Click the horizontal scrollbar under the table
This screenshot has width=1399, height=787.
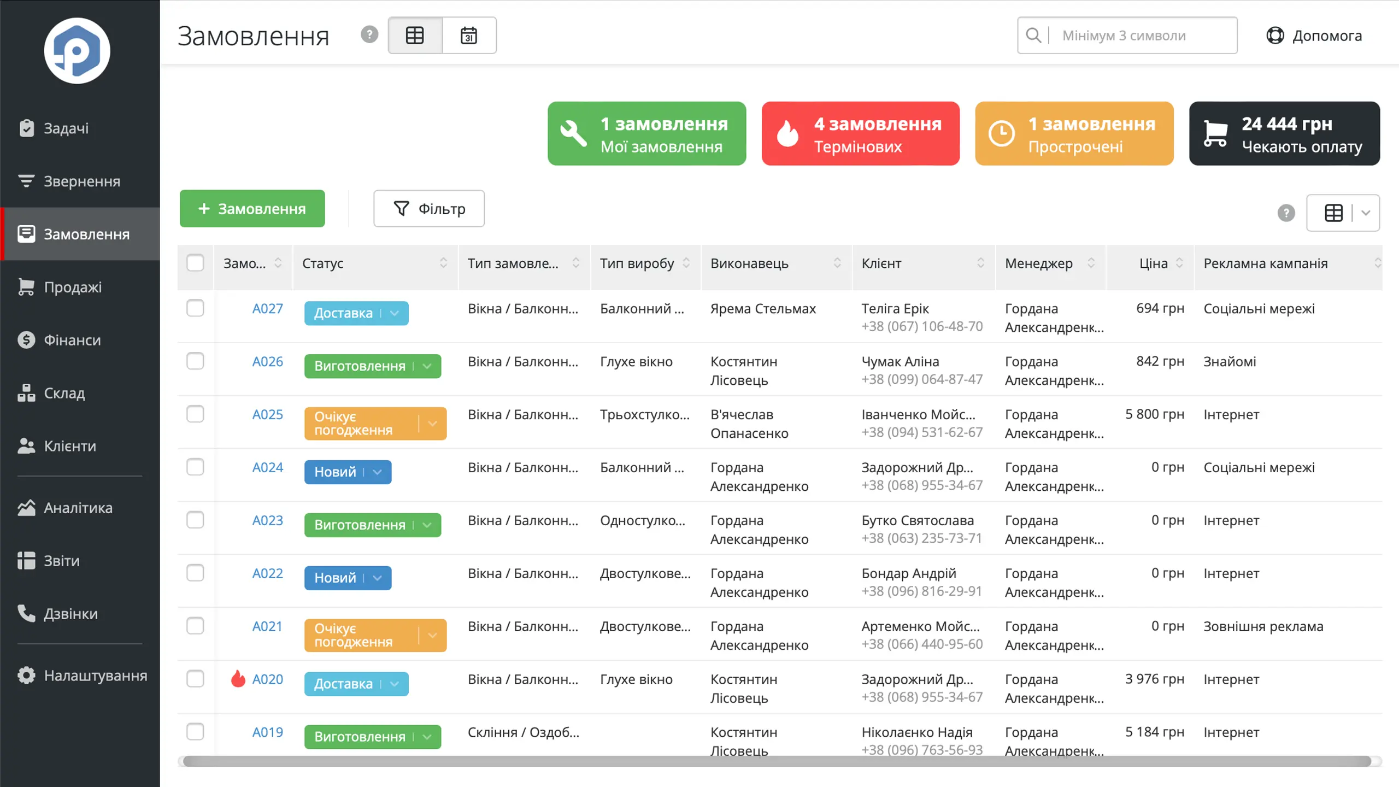click(777, 761)
